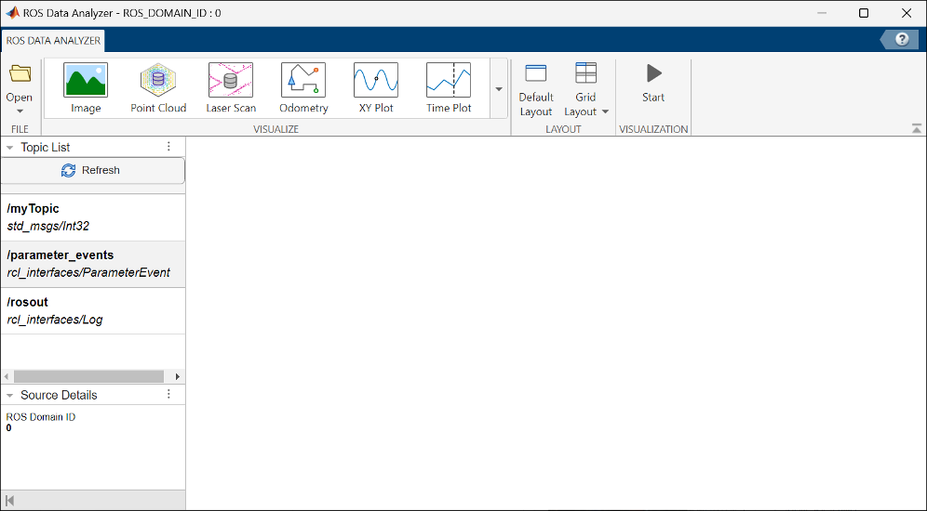
Task: Apply the Default Layout
Action: (x=535, y=90)
